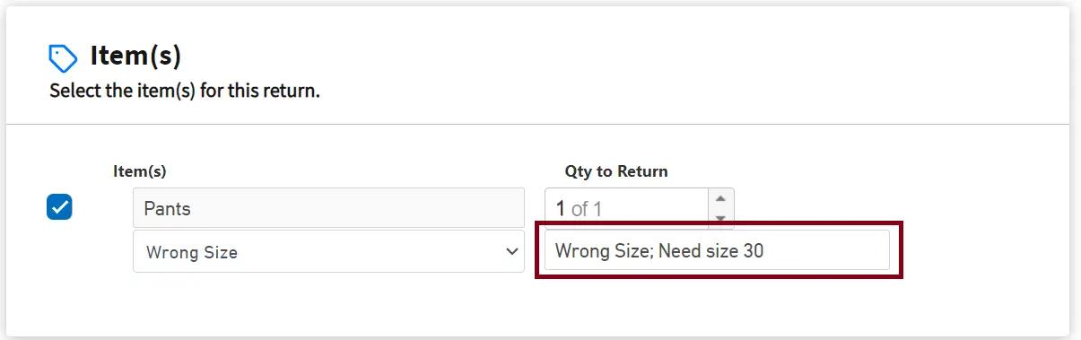The width and height of the screenshot is (1081, 340).
Task: Click the number 1 in Qty to Return box
Action: [561, 209]
